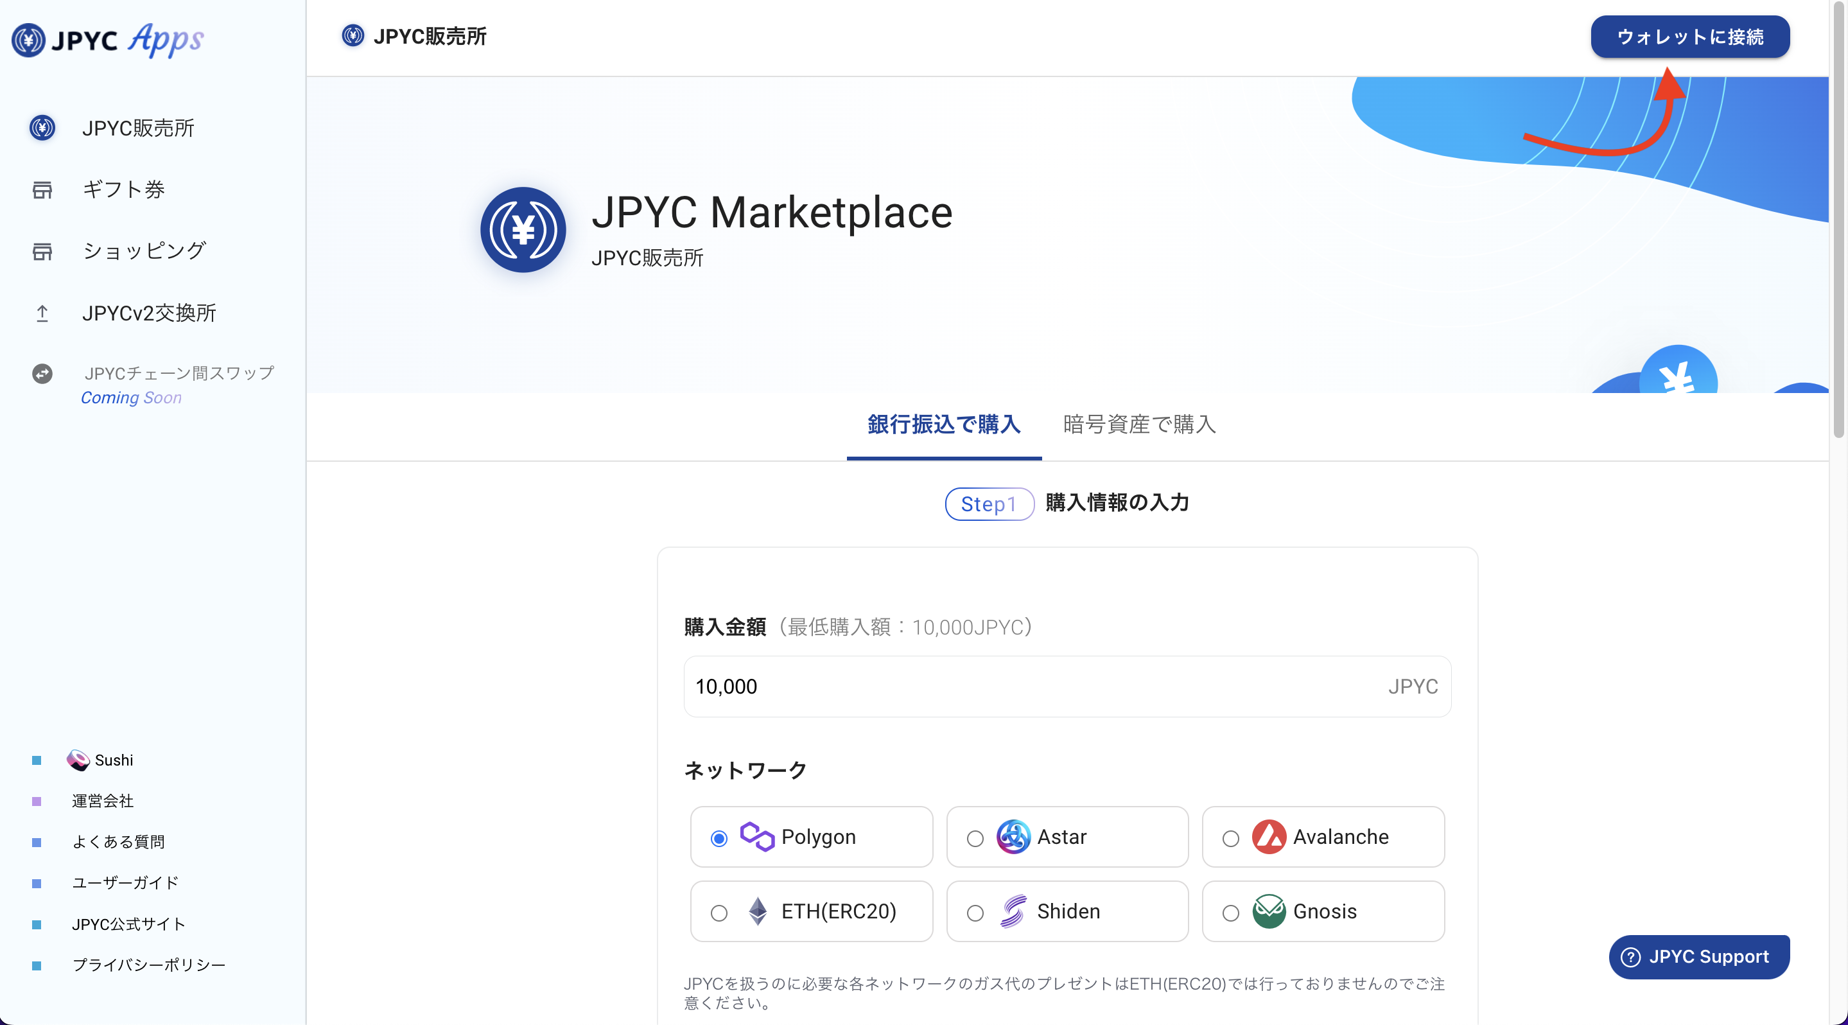Open the ユーザーガイド link
This screenshot has height=1025, width=1848.
tap(126, 883)
